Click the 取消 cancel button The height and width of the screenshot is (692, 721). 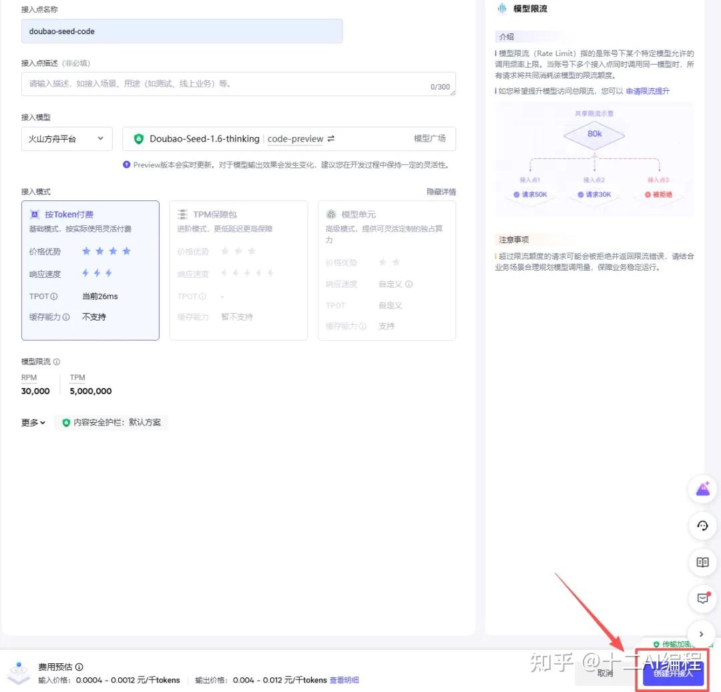605,673
